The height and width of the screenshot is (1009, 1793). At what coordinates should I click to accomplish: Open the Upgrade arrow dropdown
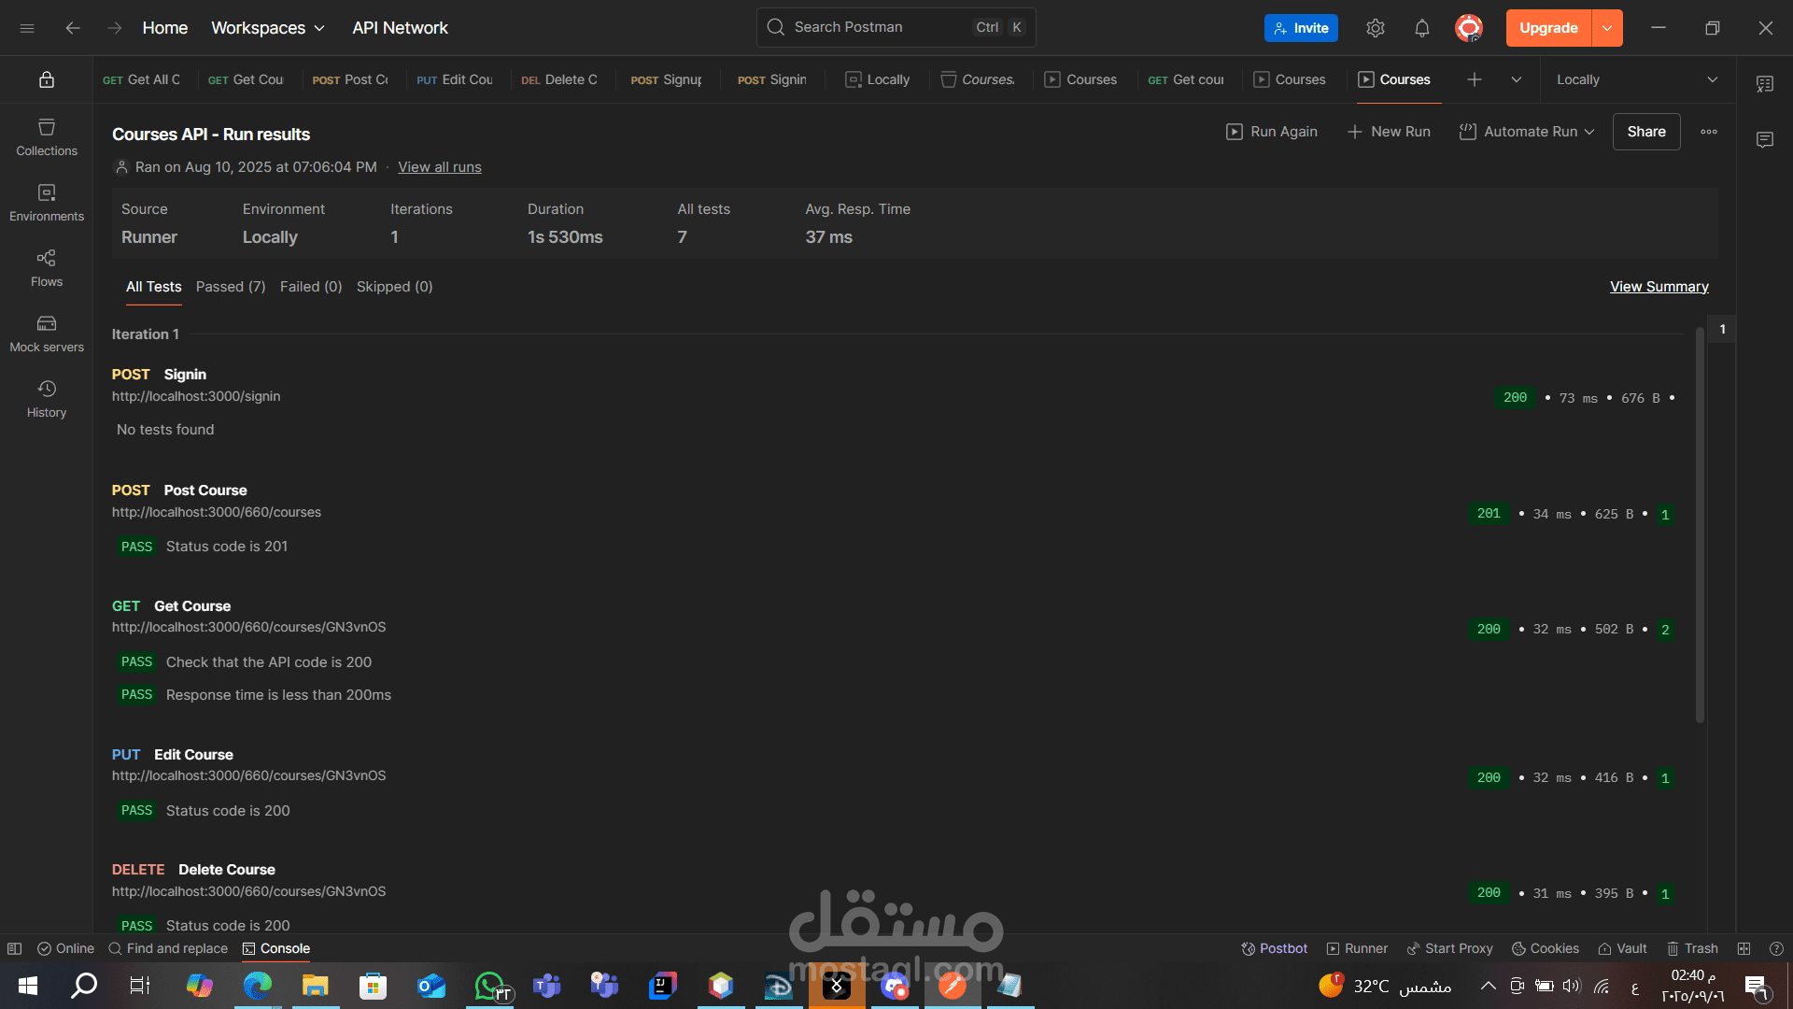1607,28
